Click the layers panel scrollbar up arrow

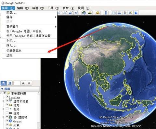point(38,93)
